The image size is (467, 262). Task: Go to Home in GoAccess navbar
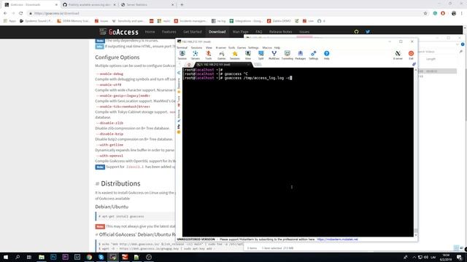pos(150,32)
